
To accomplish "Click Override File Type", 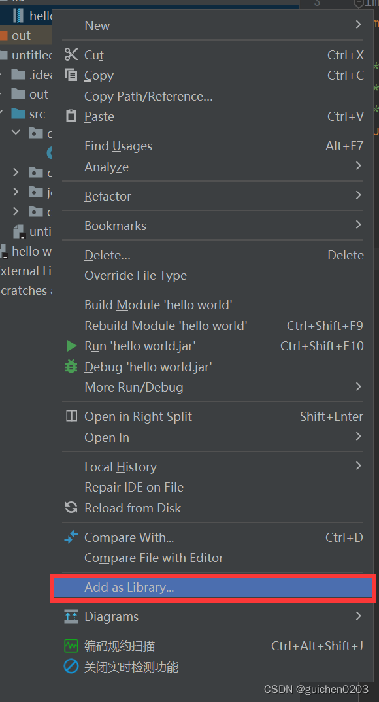I will point(135,275).
